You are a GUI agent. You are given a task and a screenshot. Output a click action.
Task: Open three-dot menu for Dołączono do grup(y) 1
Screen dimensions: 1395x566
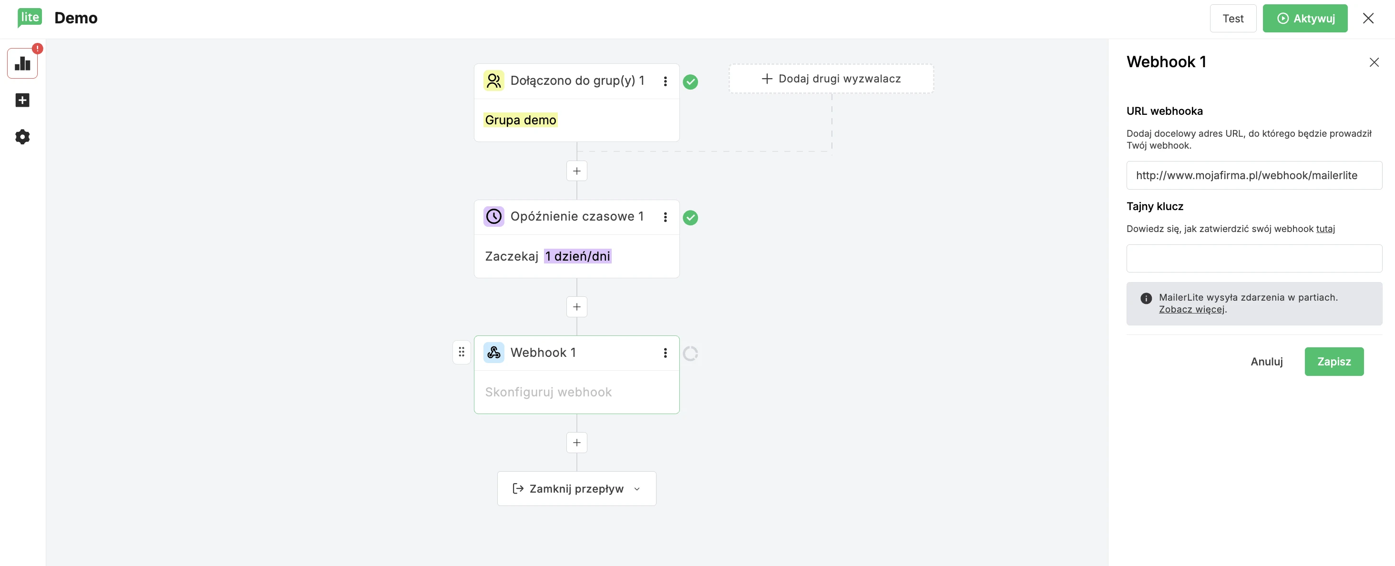[665, 81]
